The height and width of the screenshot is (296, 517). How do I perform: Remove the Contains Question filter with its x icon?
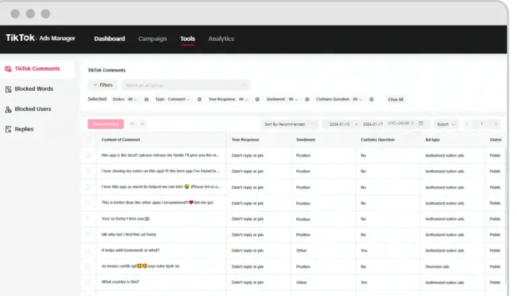tap(372, 99)
